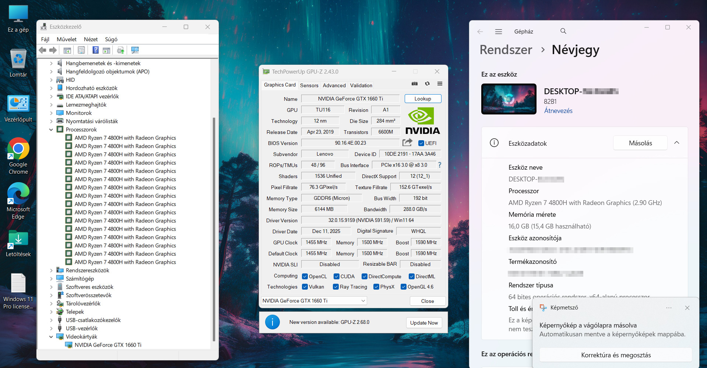This screenshot has height=368, width=707.
Task: Click the Close button in GPU-Z
Action: (428, 301)
